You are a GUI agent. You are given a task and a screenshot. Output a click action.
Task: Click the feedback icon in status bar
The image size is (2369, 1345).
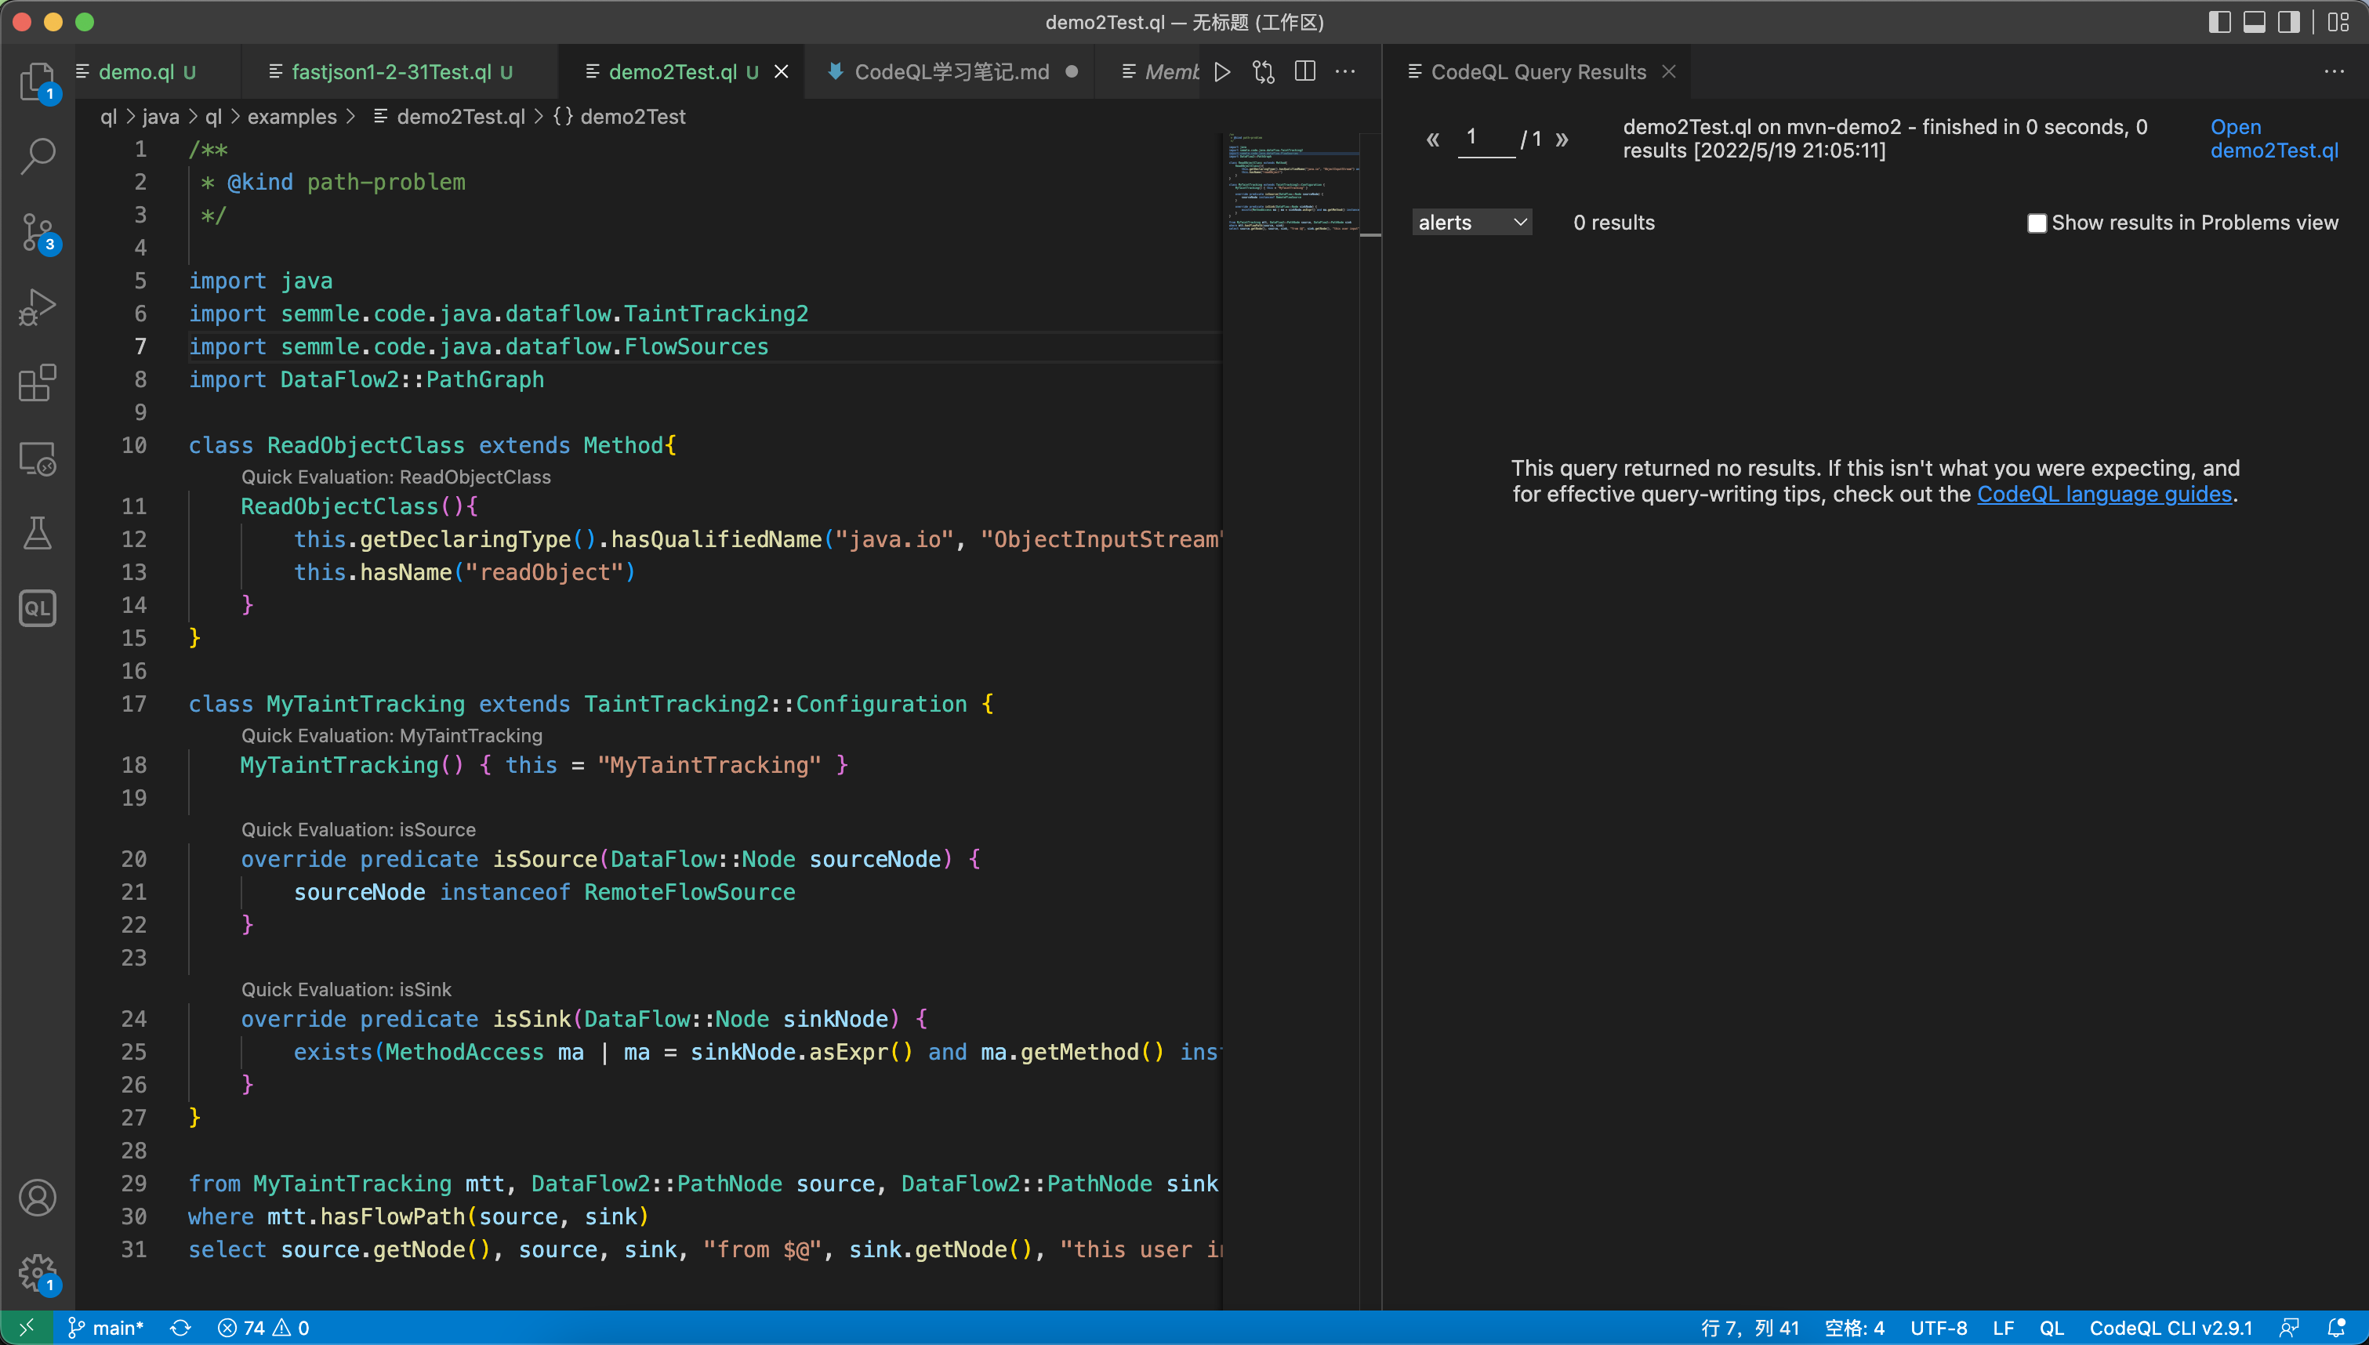pos(2290,1328)
